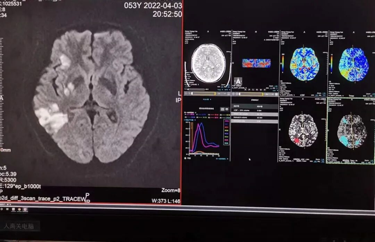Toggle the pink ROI5 legend entry
Screen dimensions: 375x242
227,140
